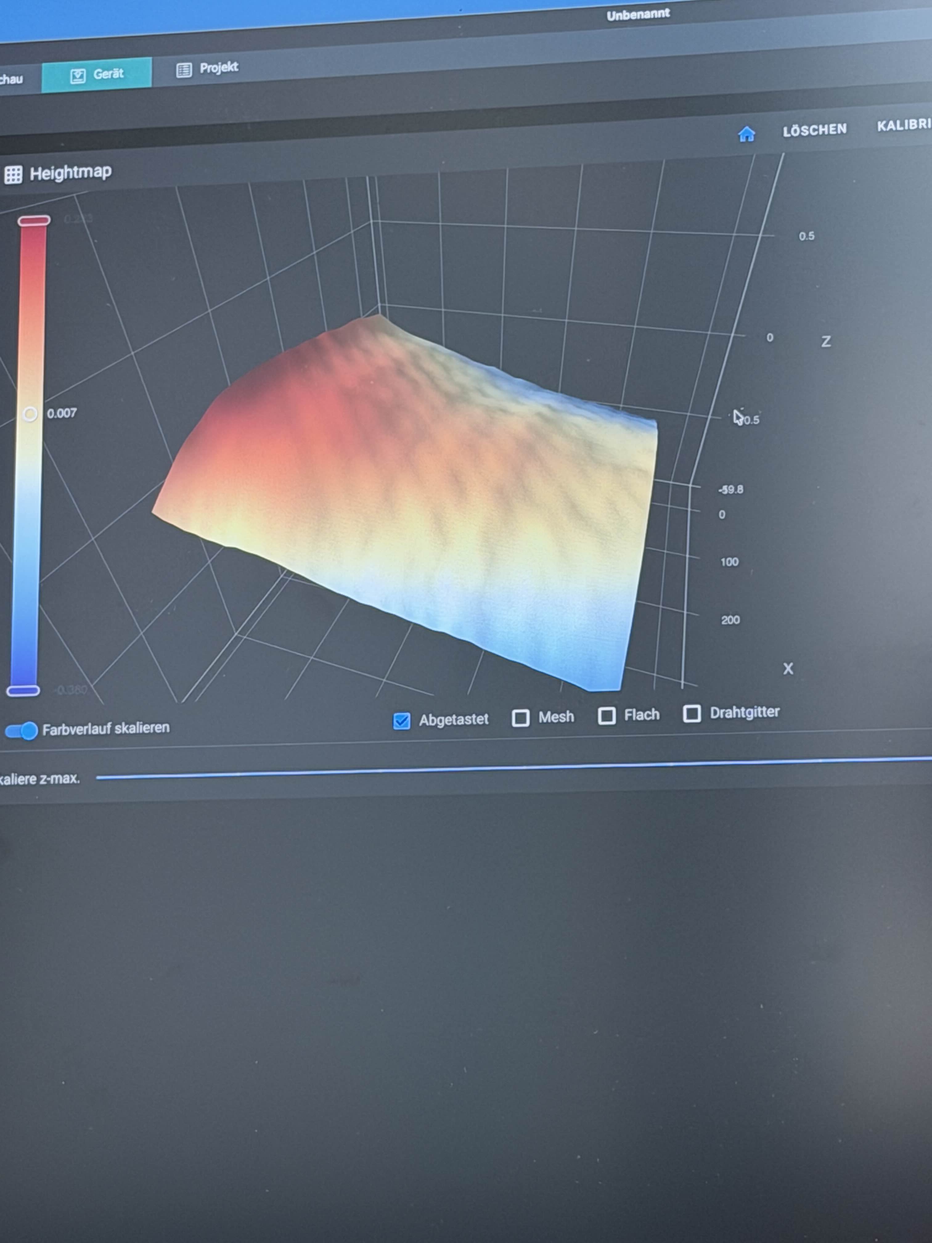Screen dimensions: 932x1243
Task: Toggle the Farbverlauf skalieren switch
Action: [21, 731]
